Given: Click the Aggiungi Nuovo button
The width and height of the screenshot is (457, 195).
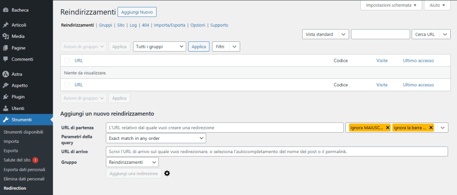Looking at the screenshot, I should (x=137, y=12).
